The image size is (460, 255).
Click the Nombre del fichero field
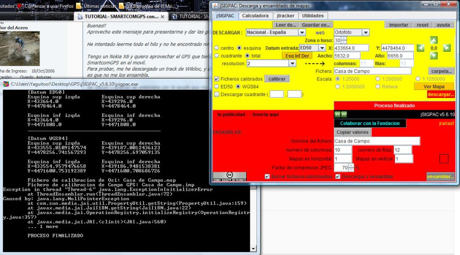pyautogui.click(x=377, y=141)
